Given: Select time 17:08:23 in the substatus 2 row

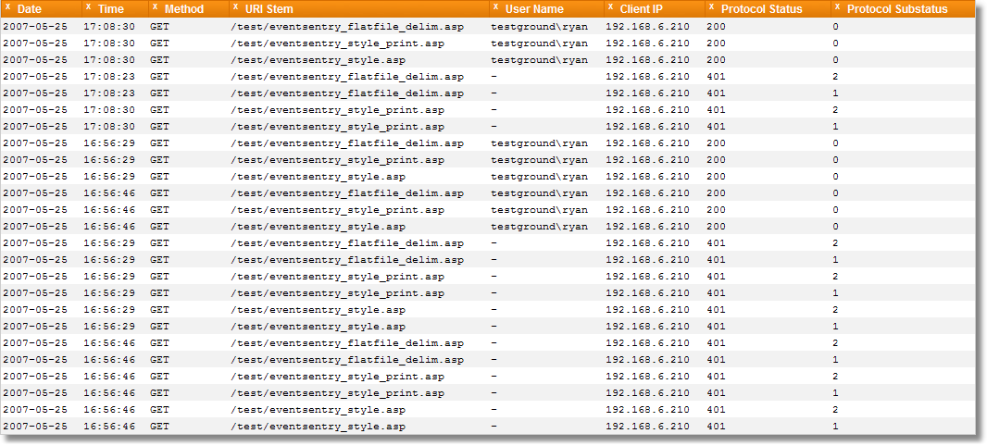Looking at the screenshot, I should coord(109,77).
